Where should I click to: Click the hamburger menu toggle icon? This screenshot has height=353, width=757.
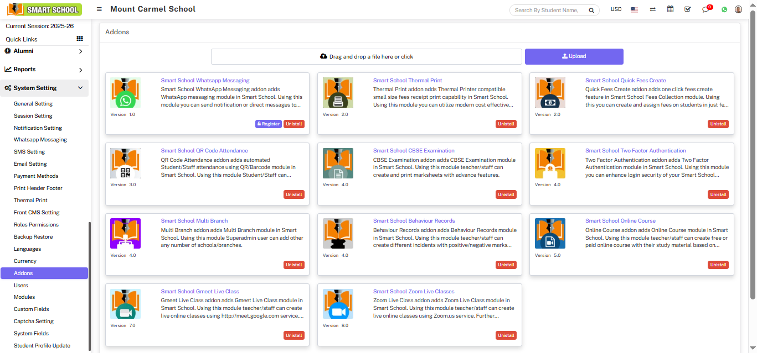click(99, 9)
